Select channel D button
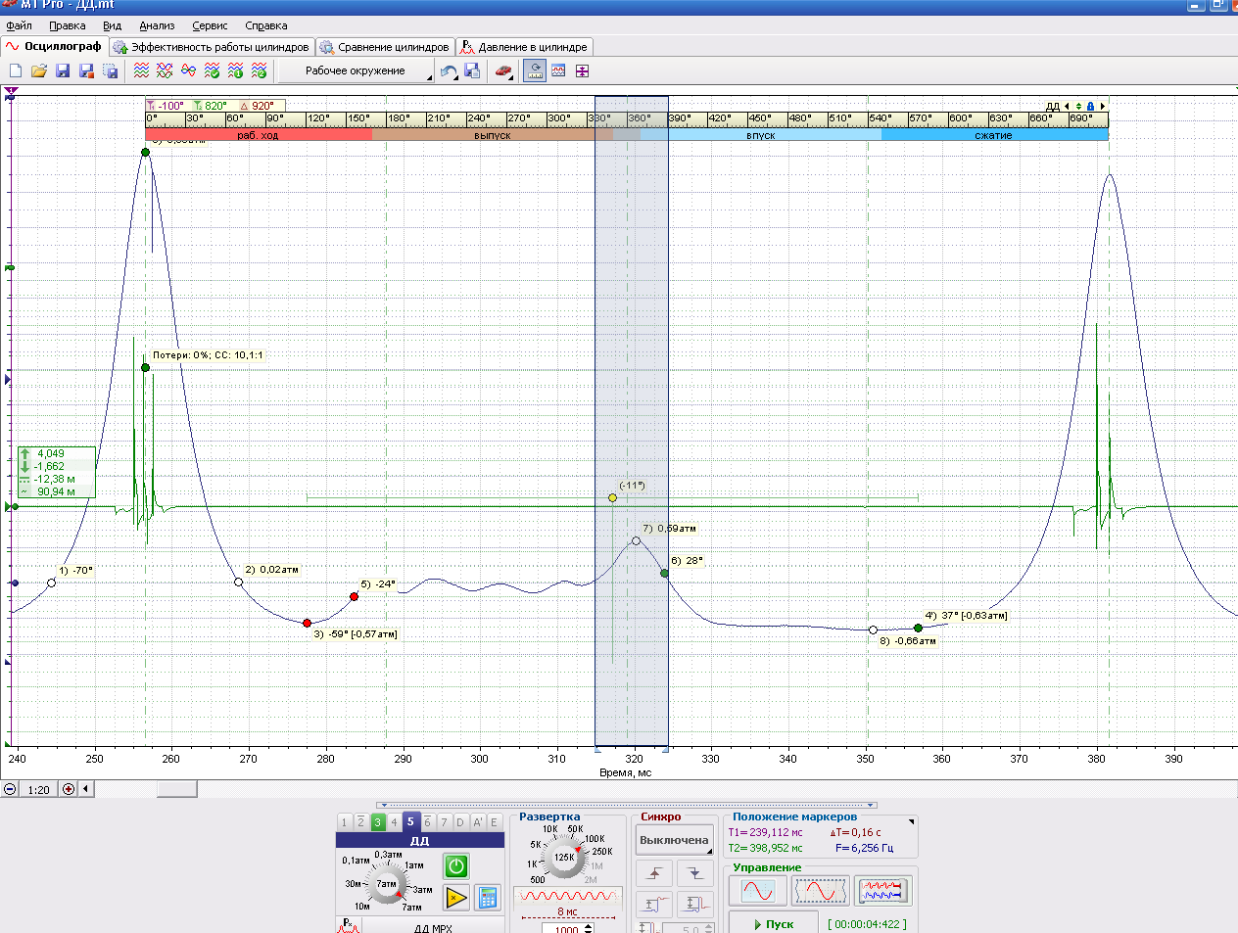 [x=460, y=822]
